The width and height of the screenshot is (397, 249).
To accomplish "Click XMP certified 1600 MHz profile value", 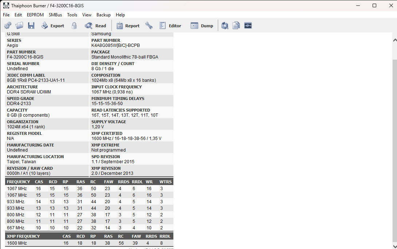I will click(126, 138).
